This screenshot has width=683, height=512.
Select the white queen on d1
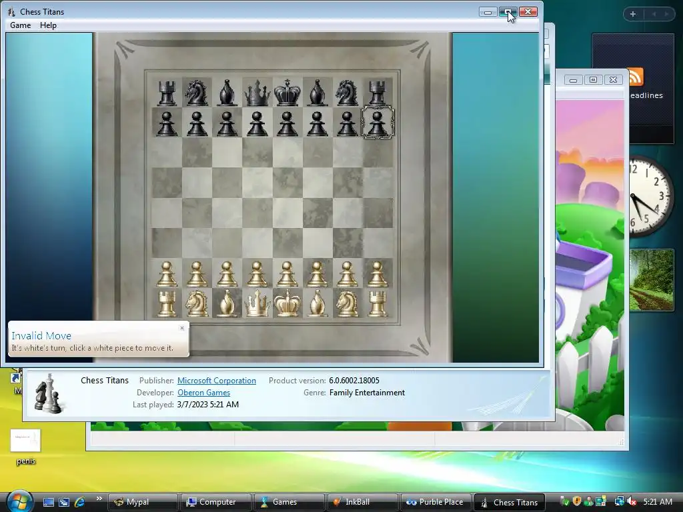[x=257, y=303]
